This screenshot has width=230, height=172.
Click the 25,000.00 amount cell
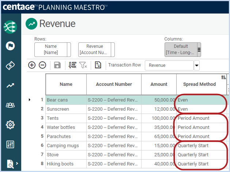tap(159, 155)
